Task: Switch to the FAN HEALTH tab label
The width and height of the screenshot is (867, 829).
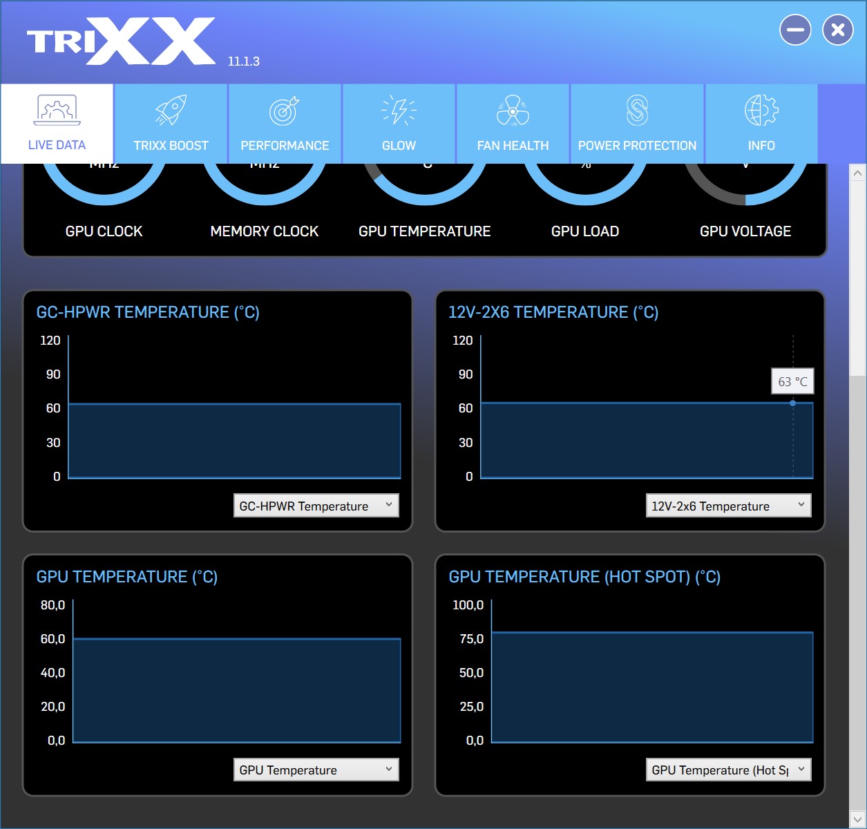Action: pyautogui.click(x=513, y=146)
